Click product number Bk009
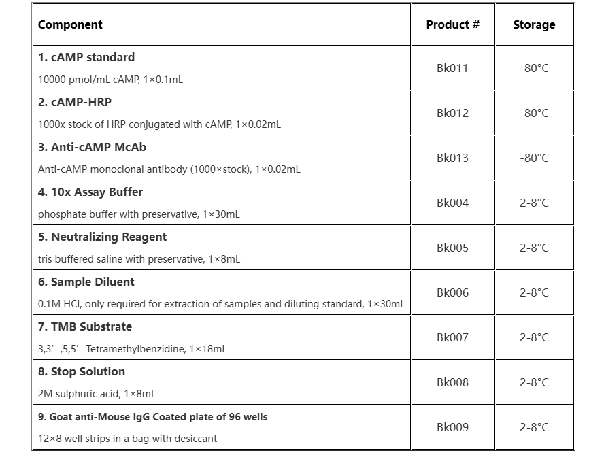Viewport: 604px width, 453px height. 452,427
